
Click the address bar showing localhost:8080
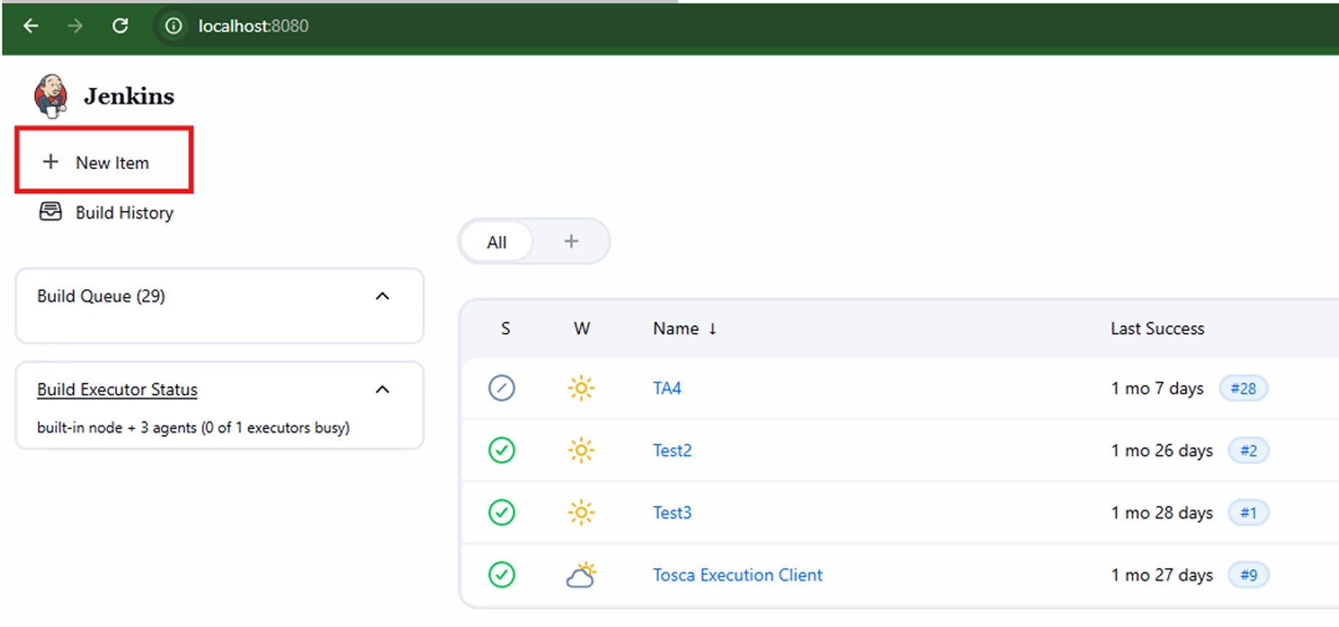(253, 26)
